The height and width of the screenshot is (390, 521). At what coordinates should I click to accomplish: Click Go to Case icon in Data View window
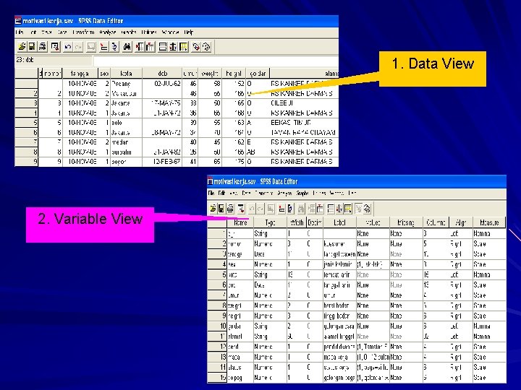tap(104, 47)
